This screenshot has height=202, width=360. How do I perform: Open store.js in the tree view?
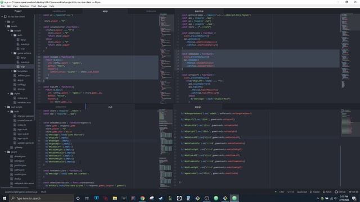coord(21,89)
